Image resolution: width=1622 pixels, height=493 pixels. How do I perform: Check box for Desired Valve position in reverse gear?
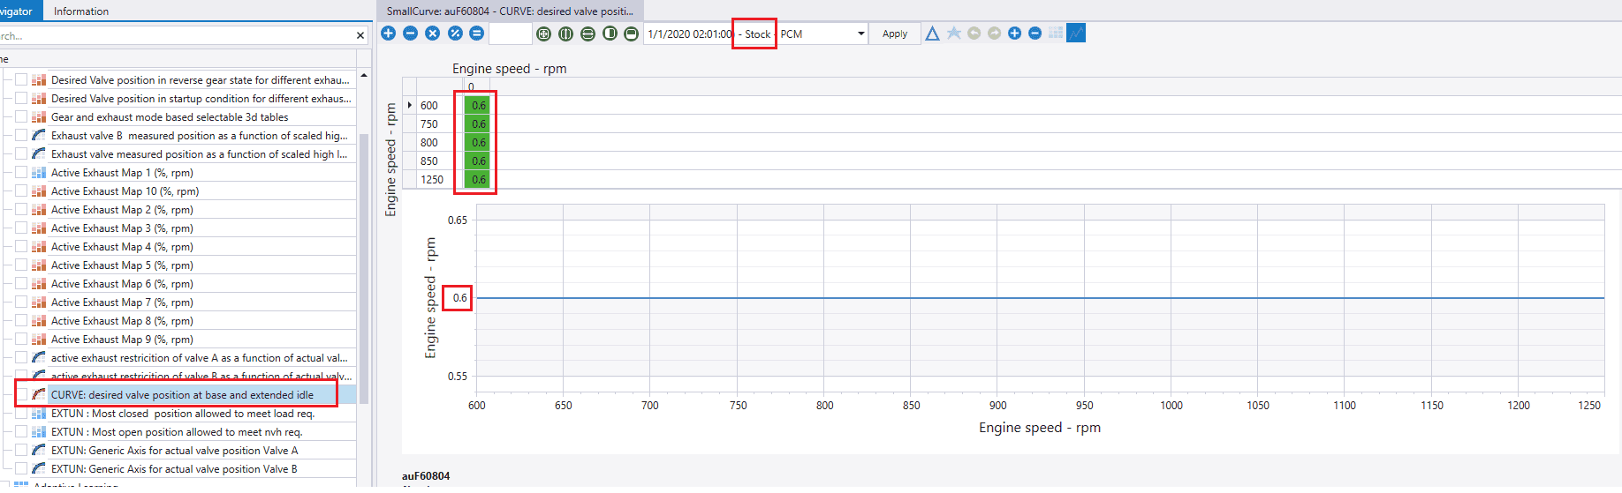point(21,79)
